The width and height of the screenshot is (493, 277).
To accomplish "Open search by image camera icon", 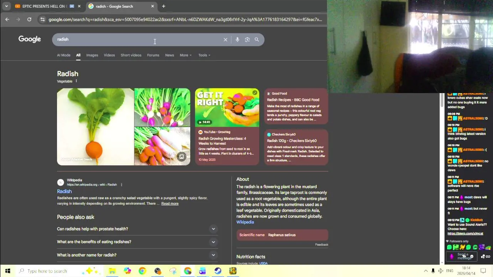I will pos(247,40).
